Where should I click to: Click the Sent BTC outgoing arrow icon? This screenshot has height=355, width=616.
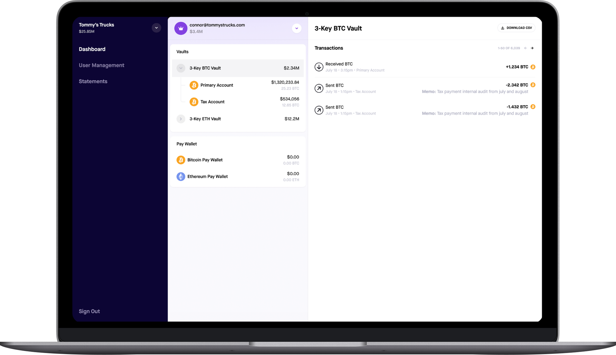(319, 88)
